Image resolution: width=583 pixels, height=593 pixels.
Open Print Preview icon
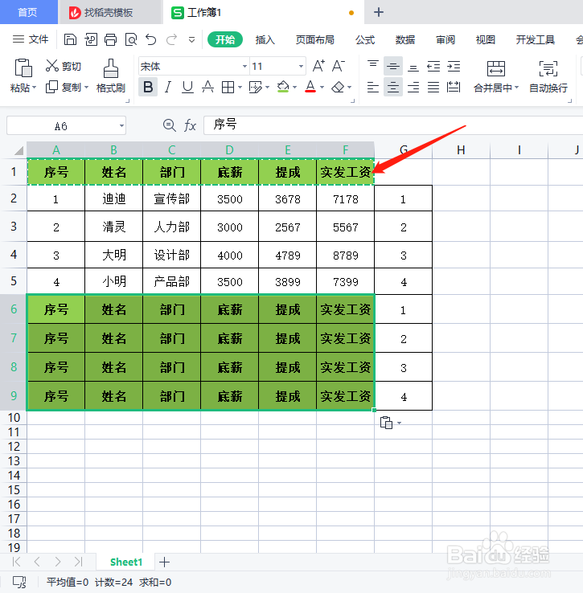(131, 39)
